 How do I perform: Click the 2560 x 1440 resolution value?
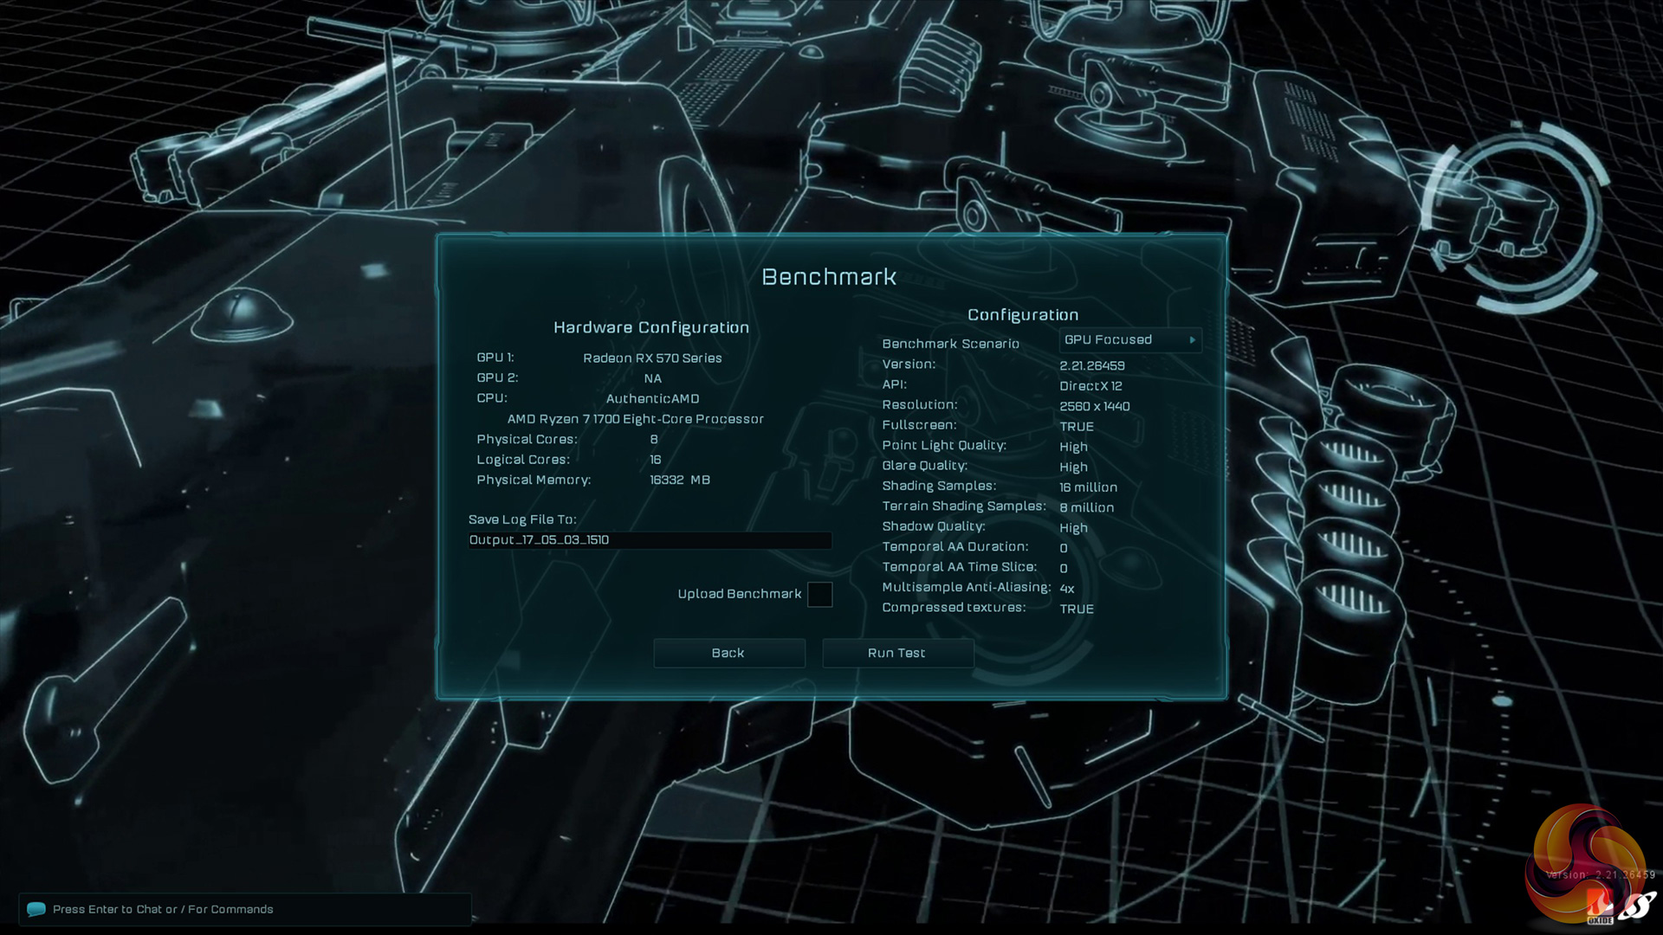[x=1094, y=406]
